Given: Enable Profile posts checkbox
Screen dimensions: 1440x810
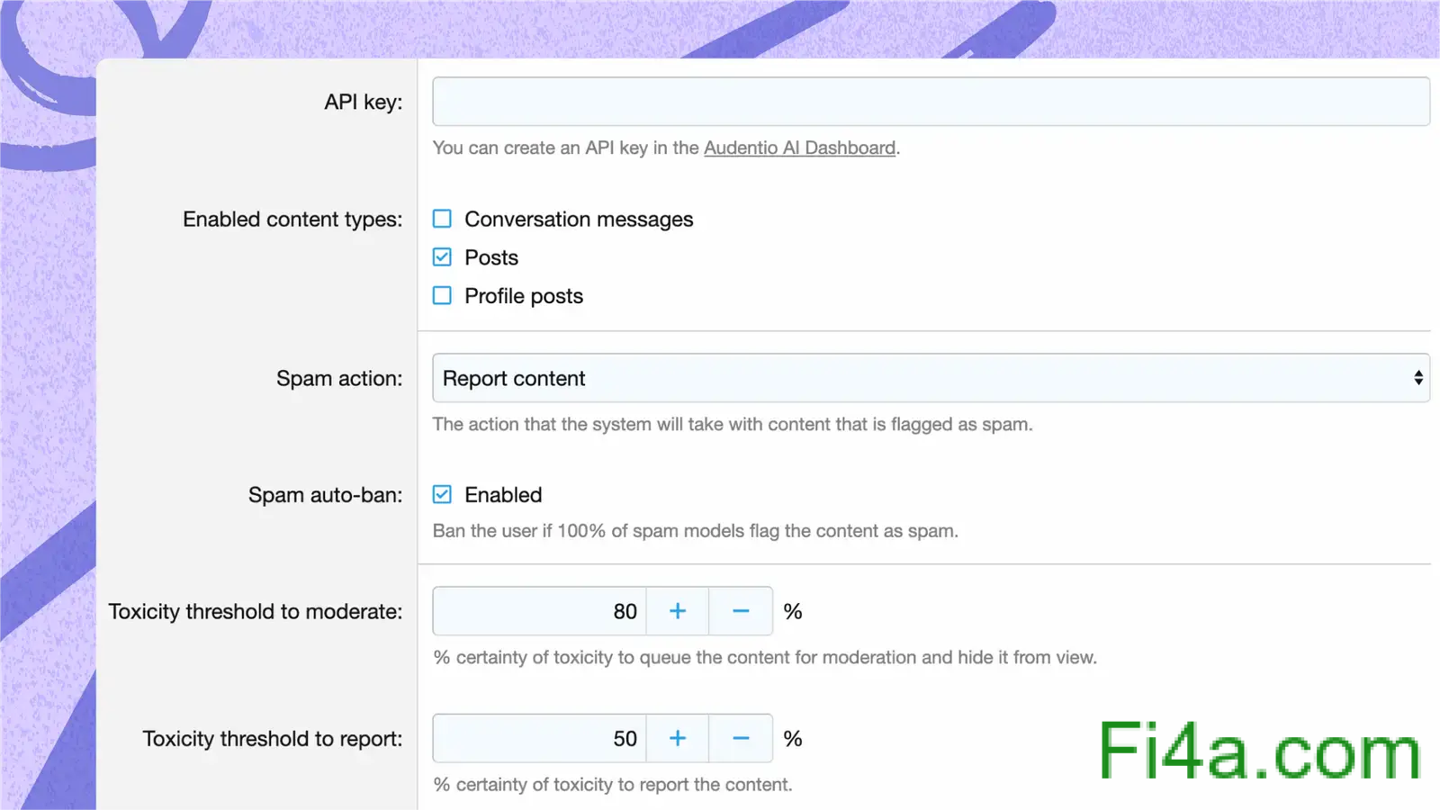Looking at the screenshot, I should click(442, 295).
